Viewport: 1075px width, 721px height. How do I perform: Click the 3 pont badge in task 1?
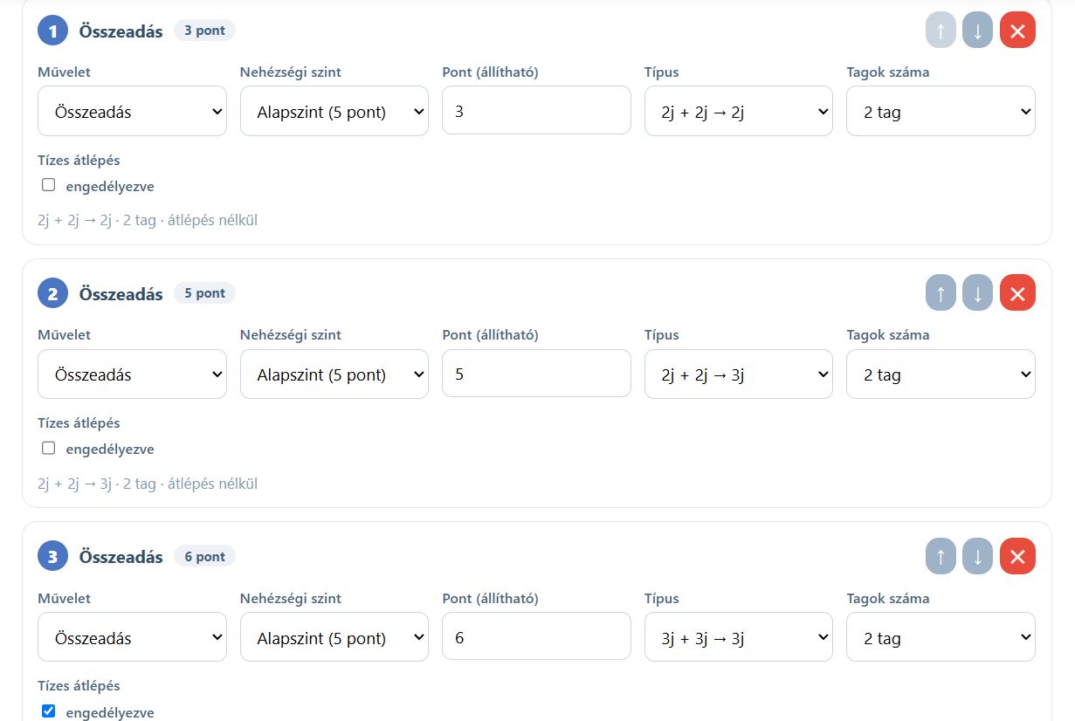204,31
